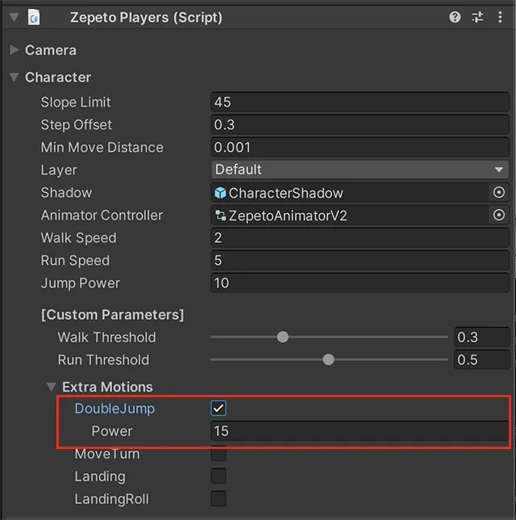Open the component presets slider icon
Image resolution: width=516 pixels, height=520 pixels.
coord(477,17)
